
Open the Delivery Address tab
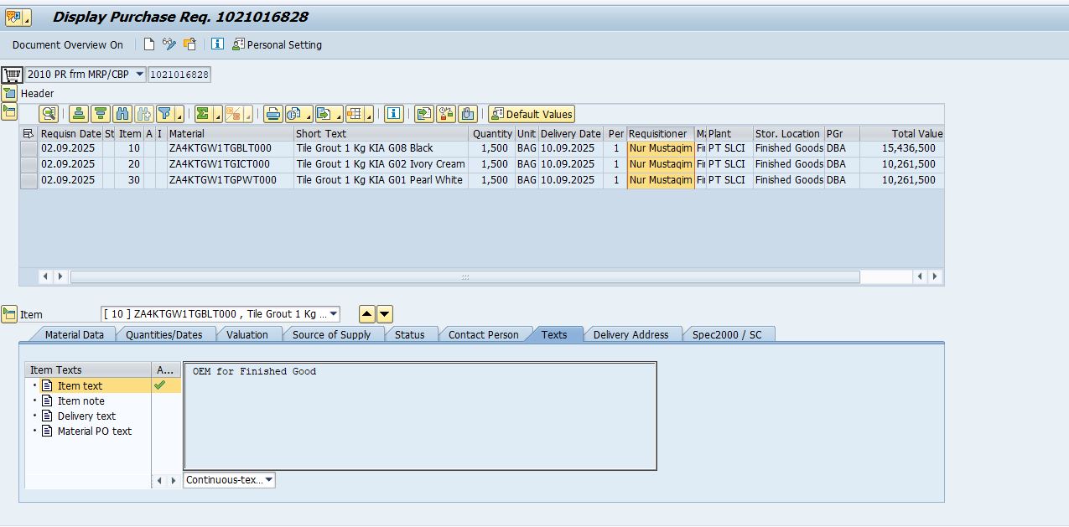pyautogui.click(x=631, y=334)
